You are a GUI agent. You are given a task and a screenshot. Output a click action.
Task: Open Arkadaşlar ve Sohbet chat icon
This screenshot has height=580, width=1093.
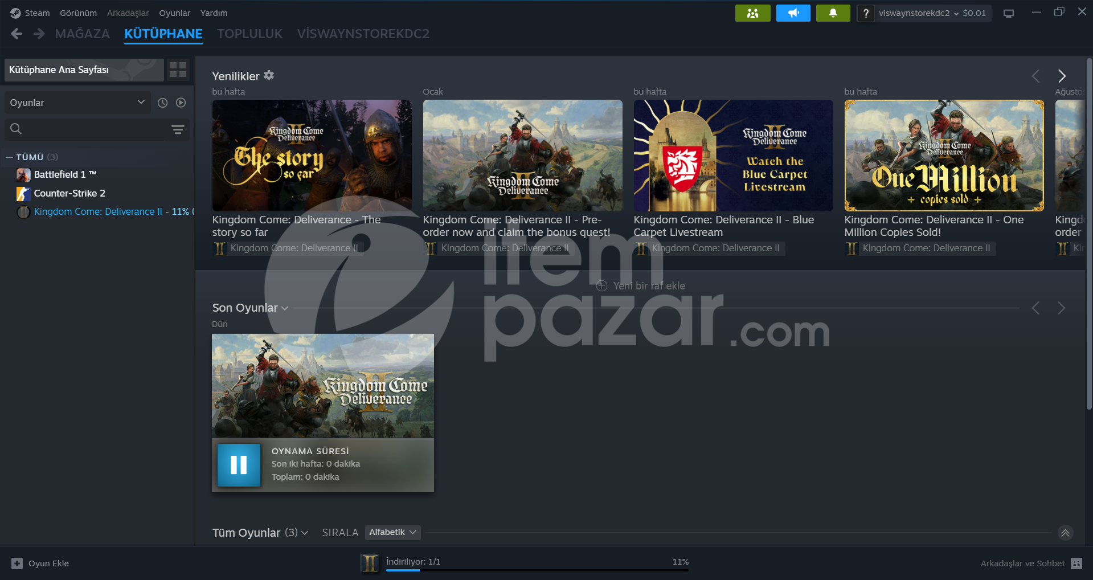pyautogui.click(x=1076, y=563)
